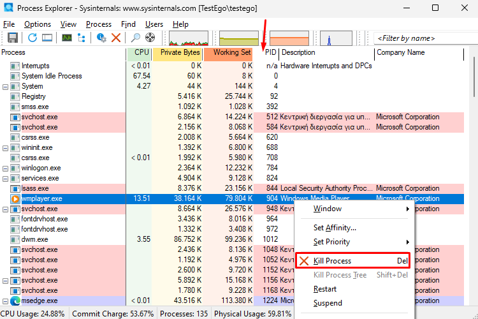Sort by the Working Set column header
The width and height of the screenshot is (478, 319).
(x=228, y=52)
